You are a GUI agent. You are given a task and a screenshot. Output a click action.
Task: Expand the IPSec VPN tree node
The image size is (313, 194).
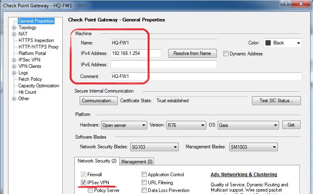[14, 60]
